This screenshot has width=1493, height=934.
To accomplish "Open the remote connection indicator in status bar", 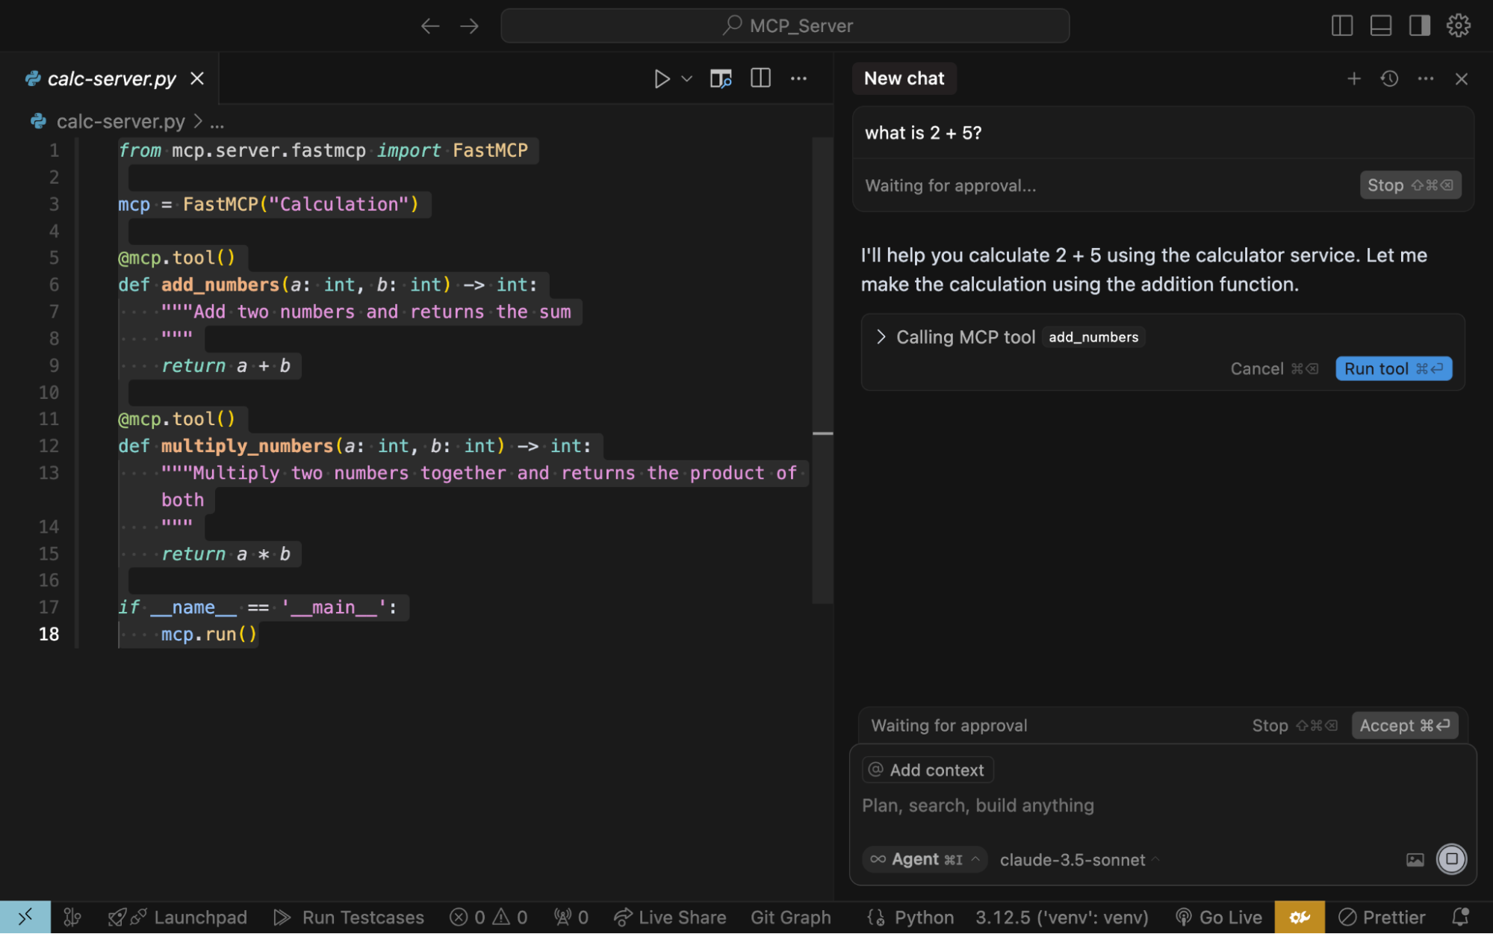I will (x=26, y=917).
